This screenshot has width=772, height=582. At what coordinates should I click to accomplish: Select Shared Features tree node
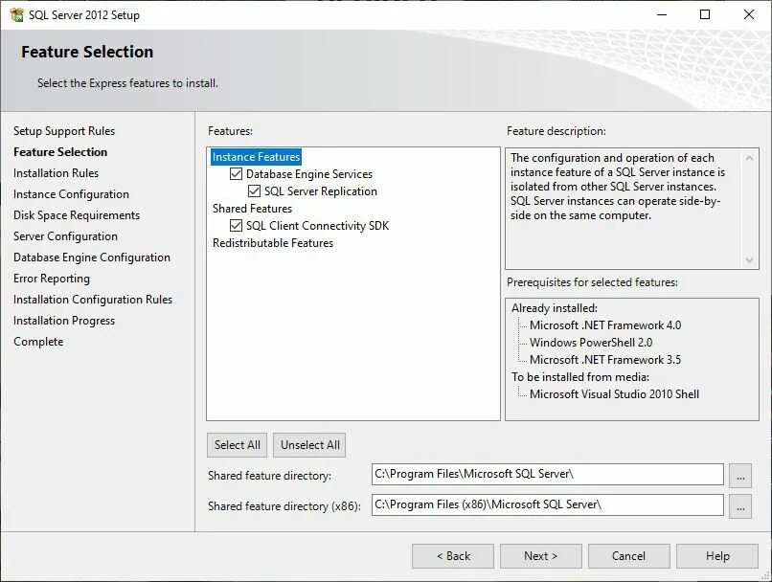pos(252,209)
